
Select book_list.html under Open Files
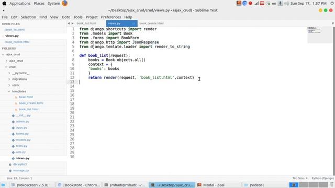click(x=15, y=30)
